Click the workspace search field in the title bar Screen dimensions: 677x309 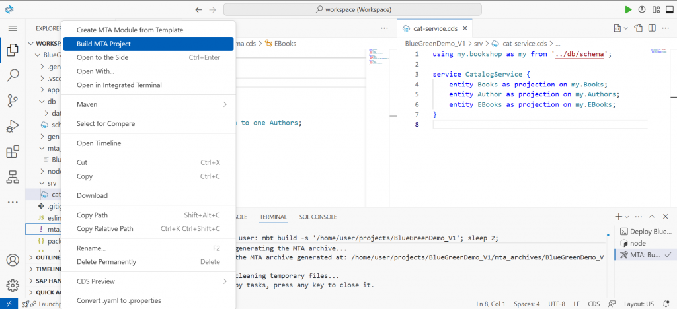pyautogui.click(x=352, y=9)
